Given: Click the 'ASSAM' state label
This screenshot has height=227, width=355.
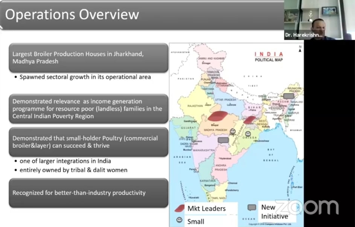Looking at the screenshot, I should [x=283, y=102].
